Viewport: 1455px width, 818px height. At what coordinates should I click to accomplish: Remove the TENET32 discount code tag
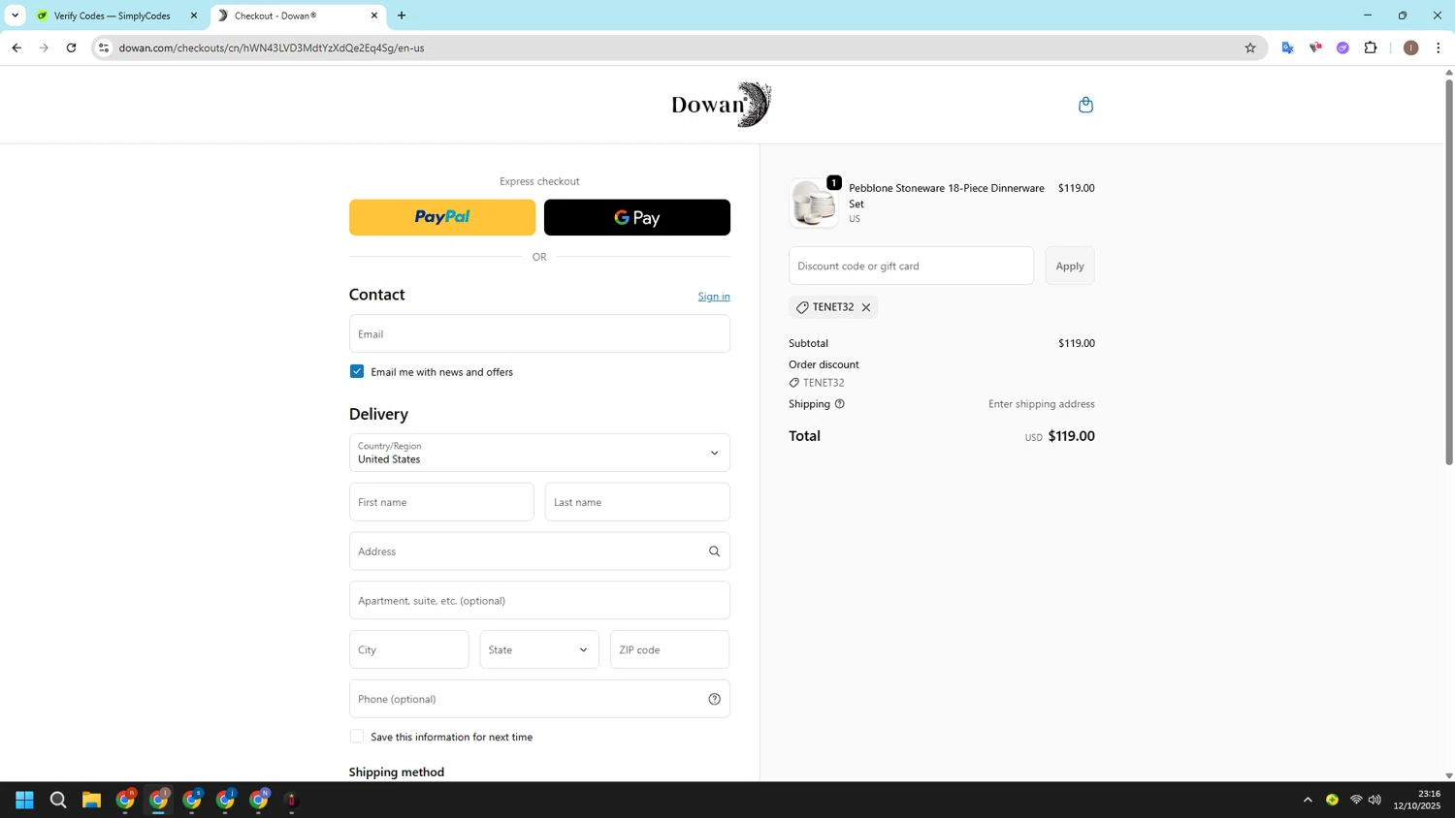tap(866, 307)
